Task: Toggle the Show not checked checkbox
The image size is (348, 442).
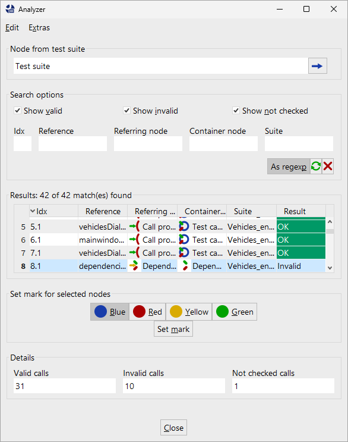Action: click(236, 111)
